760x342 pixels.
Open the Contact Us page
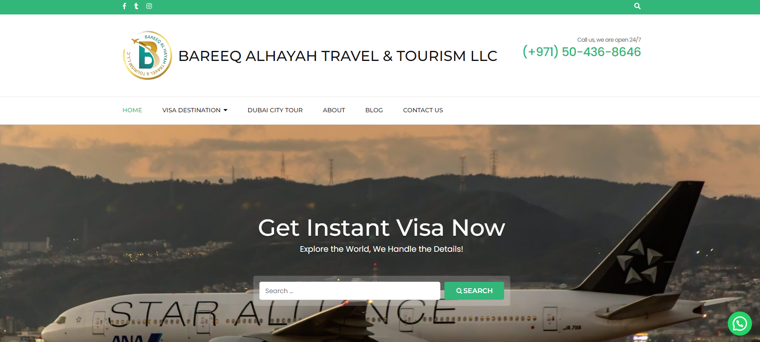423,110
